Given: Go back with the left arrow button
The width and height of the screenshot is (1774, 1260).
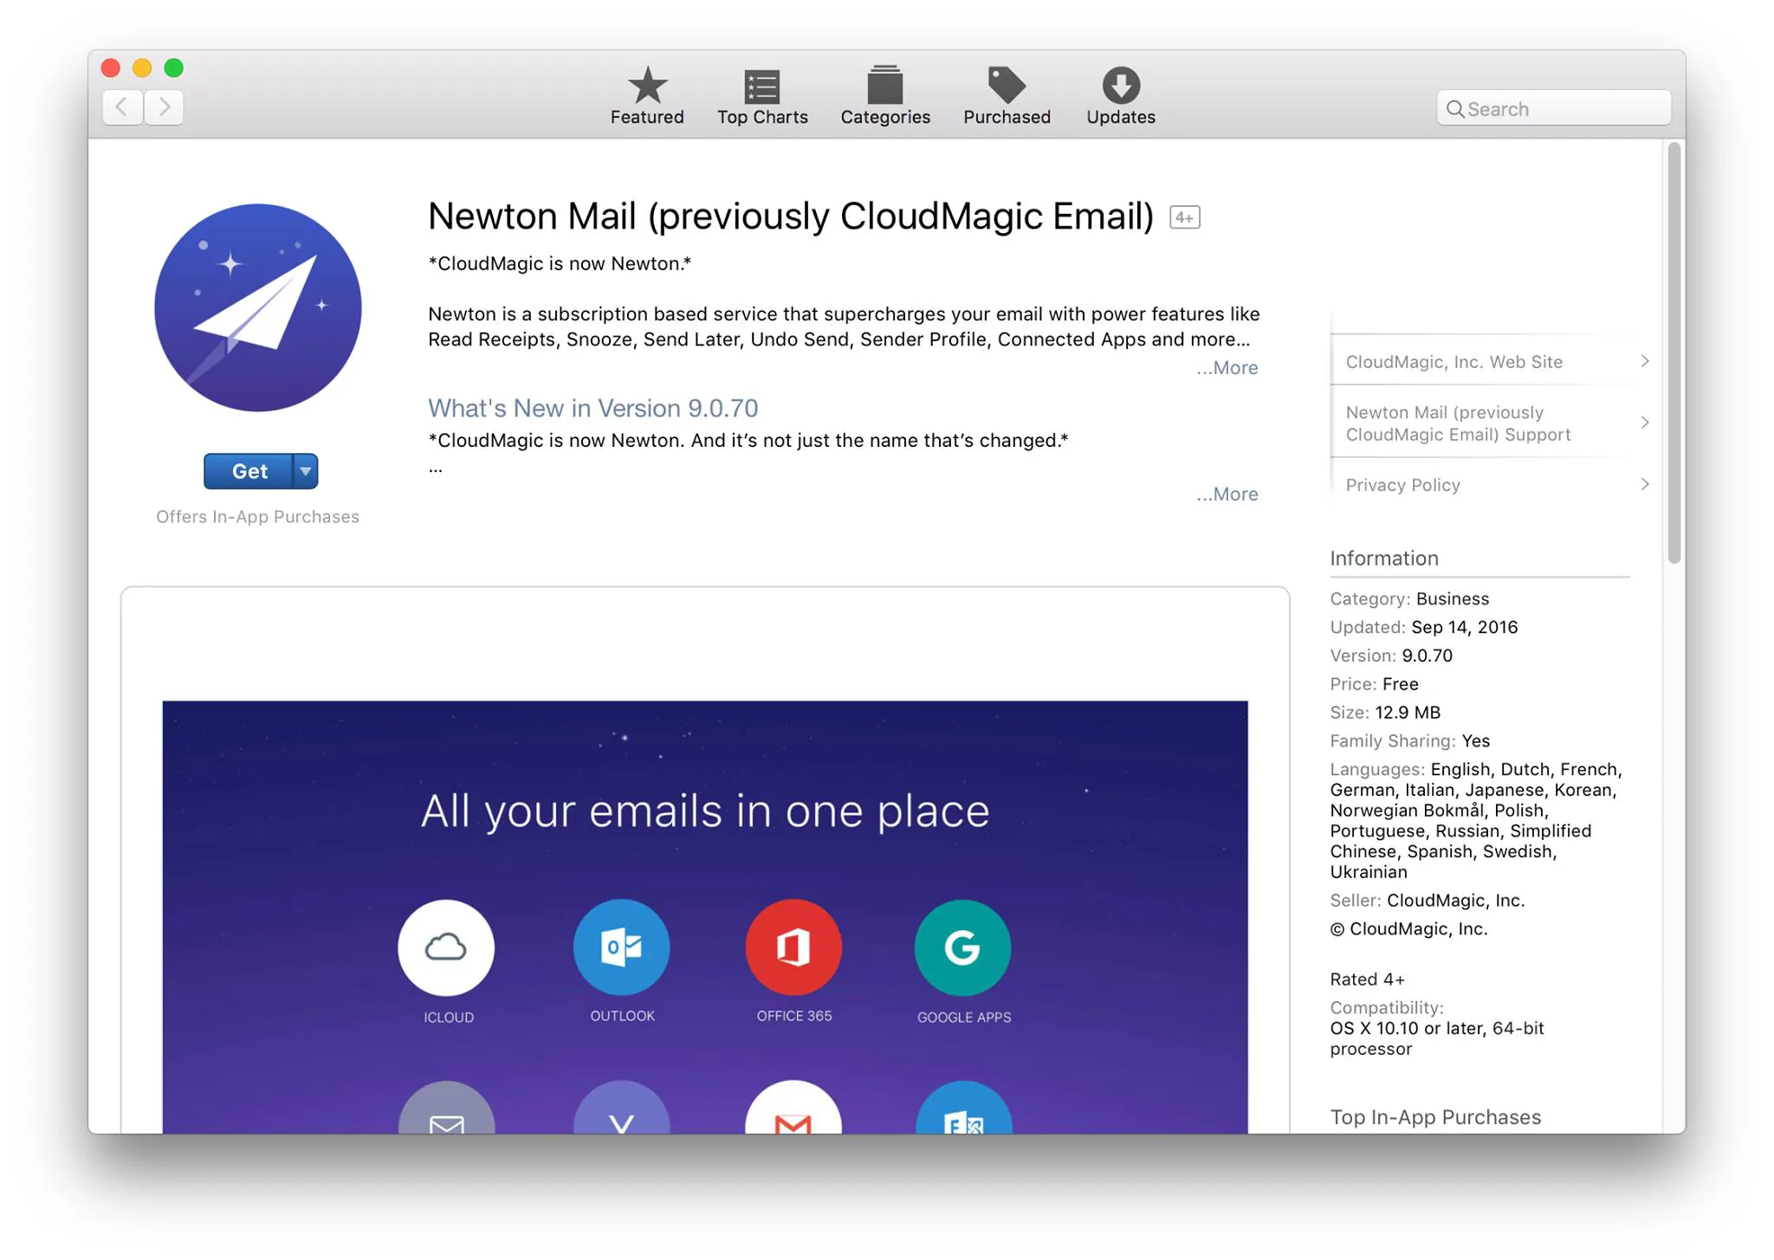Looking at the screenshot, I should tap(122, 107).
